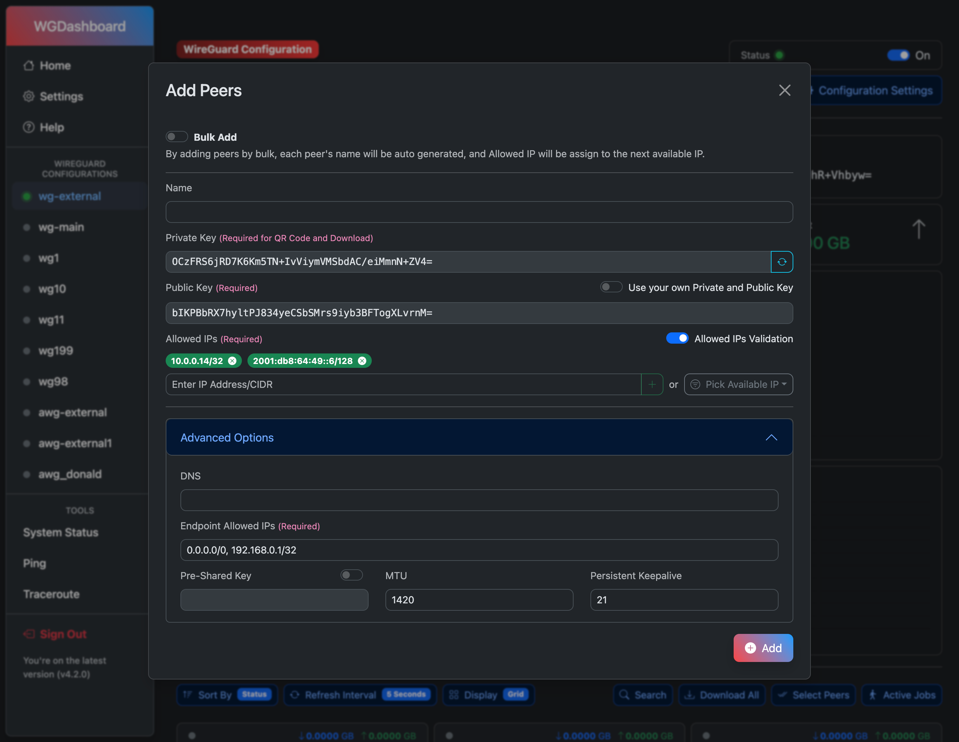Image resolution: width=959 pixels, height=742 pixels.
Task: Open the Pick Available IP dropdown
Action: tap(739, 385)
